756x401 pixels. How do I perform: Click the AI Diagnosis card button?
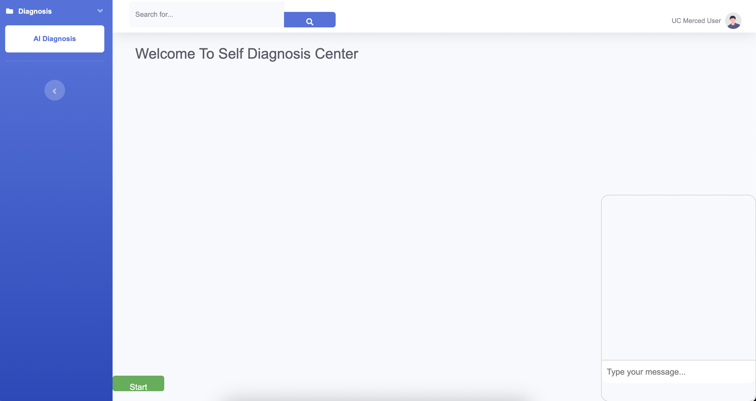click(54, 38)
